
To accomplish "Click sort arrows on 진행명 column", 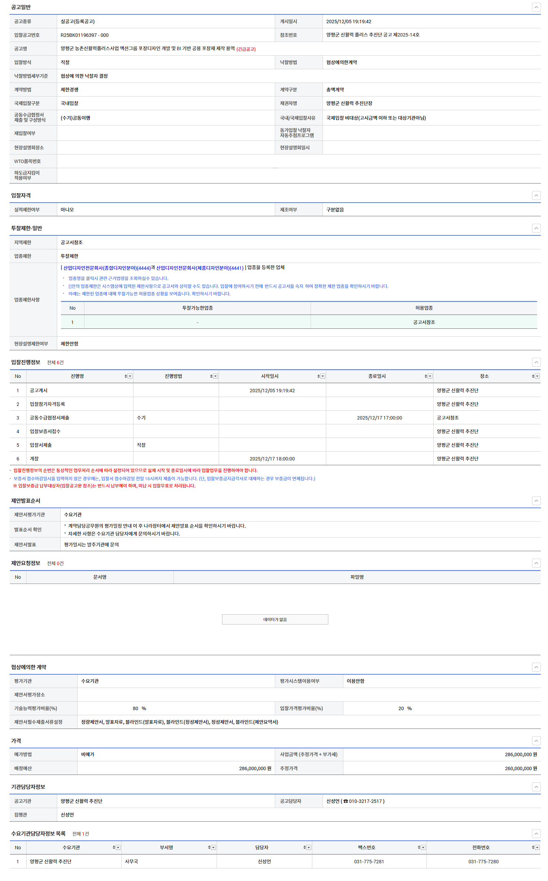I will 126,376.
